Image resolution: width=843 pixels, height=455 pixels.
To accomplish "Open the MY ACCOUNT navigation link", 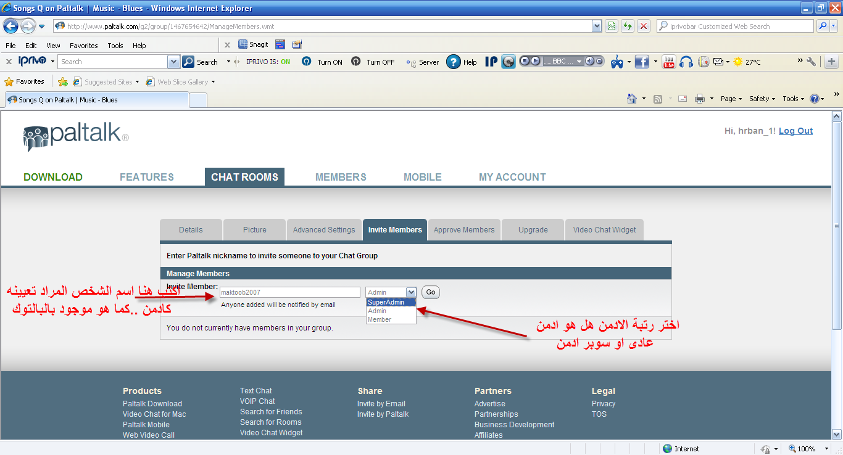I will pos(512,177).
